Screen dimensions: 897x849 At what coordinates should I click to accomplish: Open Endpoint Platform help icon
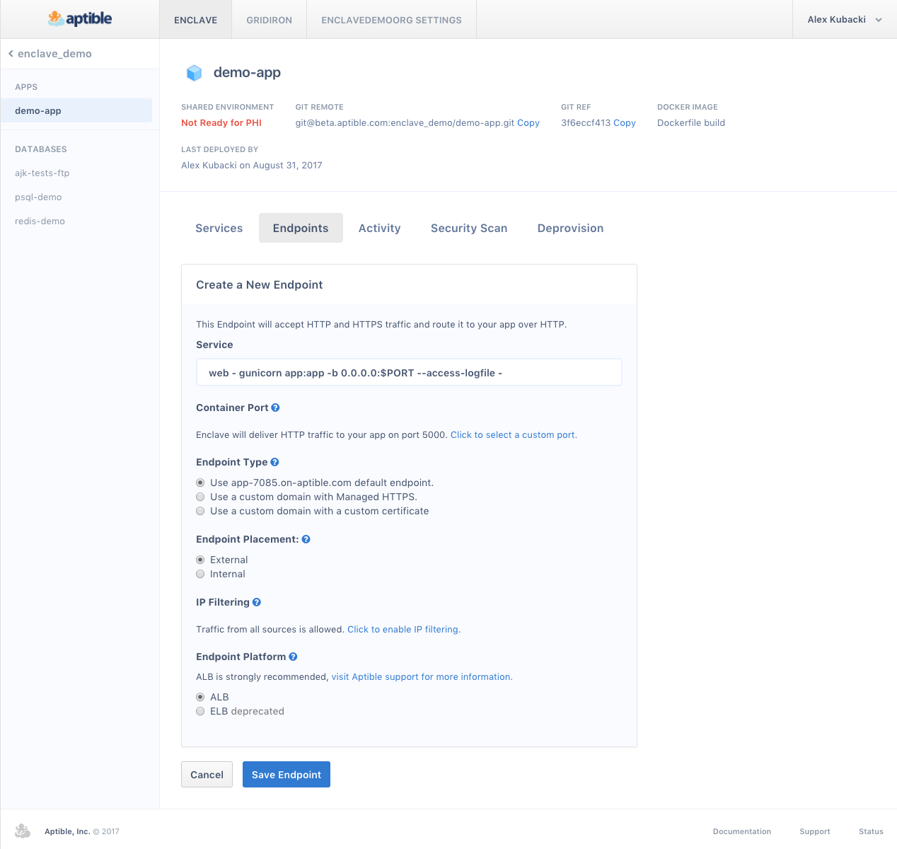click(293, 657)
